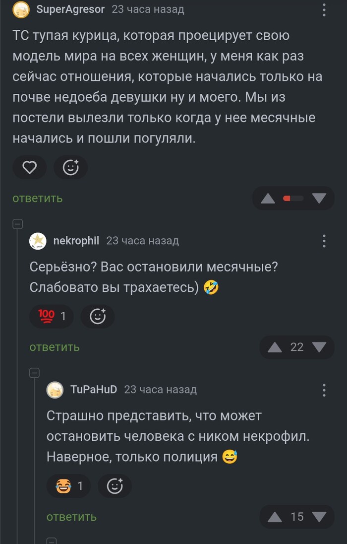The image size is (347, 544).
Task: Click the red rating bar on SuperAgresor's comment
Action: coord(290,197)
